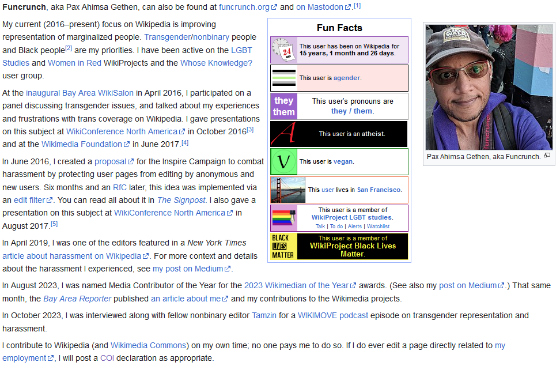Click the calendar icon in Wikipedia tenure userbox
Viewport: 560px width, 366px height.
click(x=283, y=50)
